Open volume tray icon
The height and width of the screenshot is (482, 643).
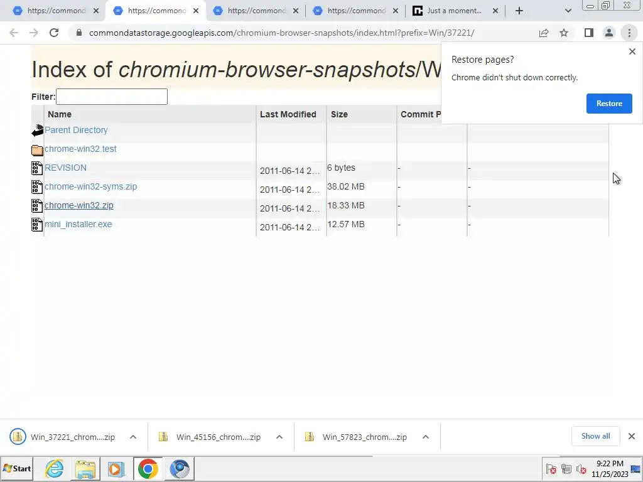(x=581, y=469)
